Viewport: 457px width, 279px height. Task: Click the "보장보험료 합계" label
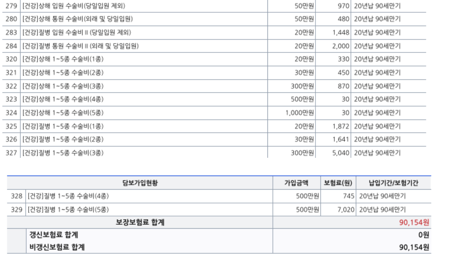click(140, 222)
